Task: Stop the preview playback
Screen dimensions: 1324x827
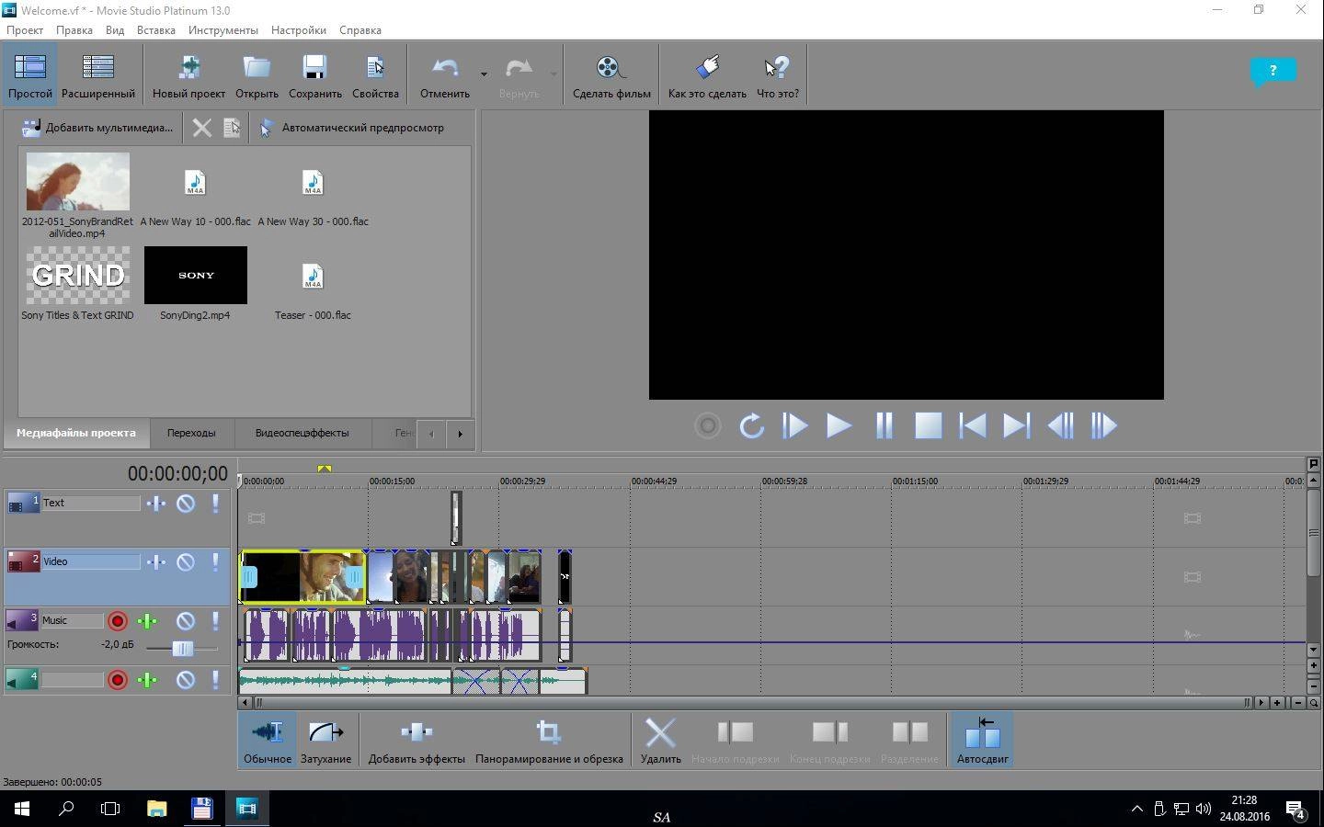Action: (928, 425)
